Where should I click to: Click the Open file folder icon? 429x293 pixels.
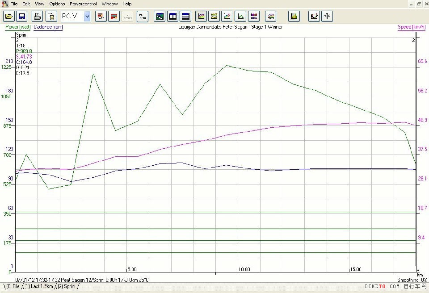tap(9, 17)
